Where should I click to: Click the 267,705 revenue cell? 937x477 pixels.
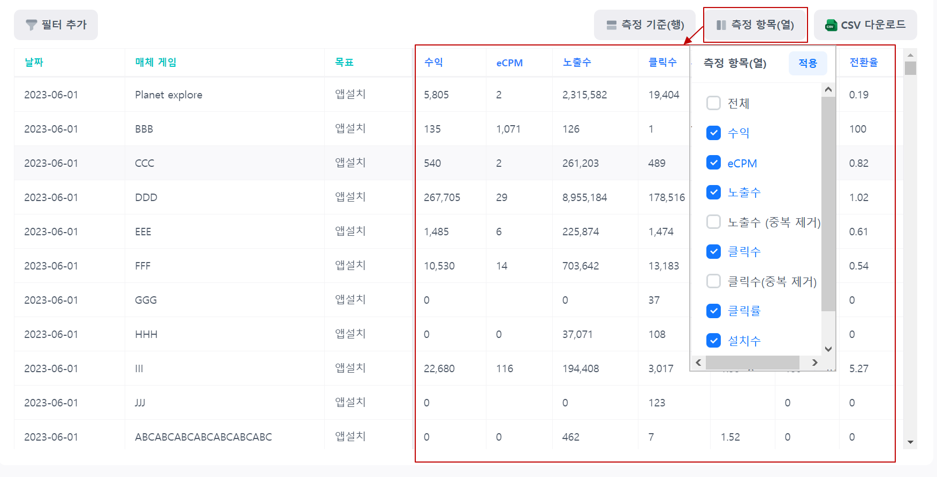click(442, 197)
